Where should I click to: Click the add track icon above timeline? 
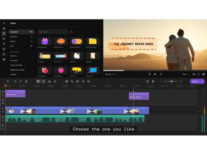coord(8,81)
